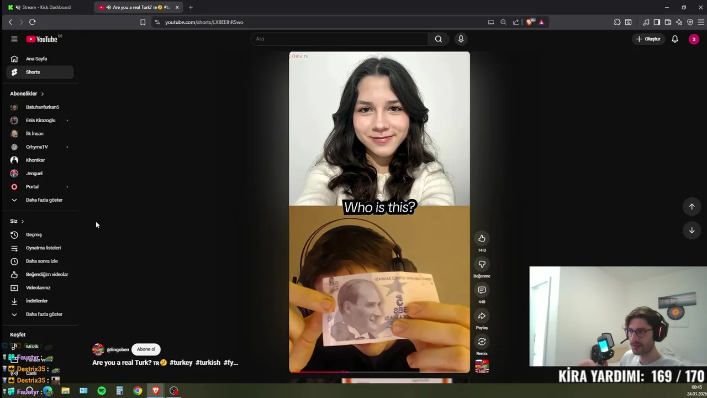Open the browser main menu
The width and height of the screenshot is (707, 398).
[x=701, y=22]
